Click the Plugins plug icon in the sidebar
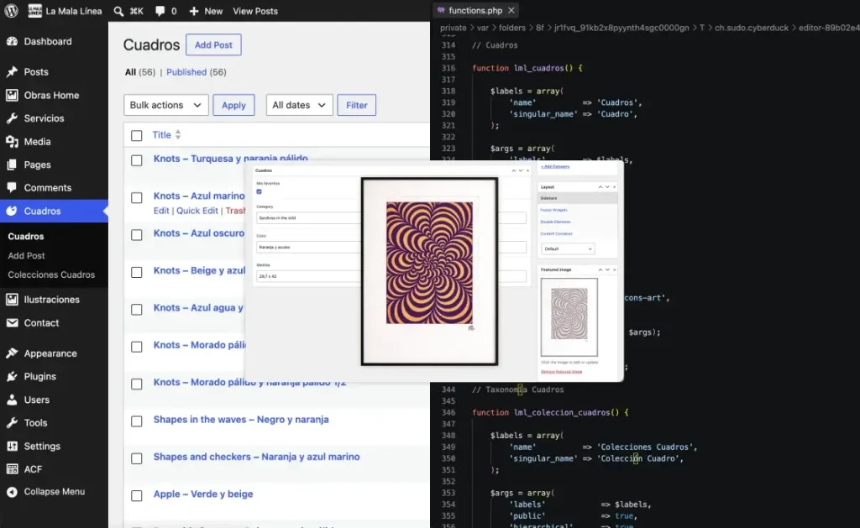Viewport: 860px width, 528px height. (12, 377)
